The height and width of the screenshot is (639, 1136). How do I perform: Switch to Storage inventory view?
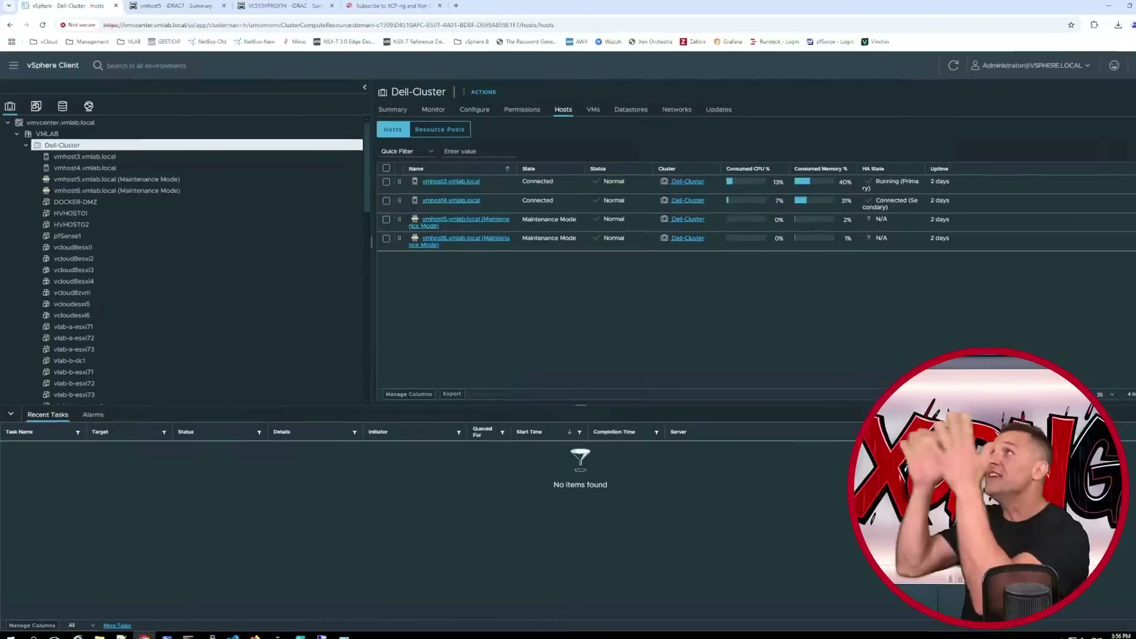(x=63, y=106)
